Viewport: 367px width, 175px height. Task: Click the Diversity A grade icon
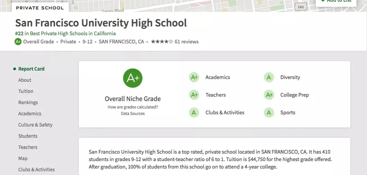coord(269,77)
